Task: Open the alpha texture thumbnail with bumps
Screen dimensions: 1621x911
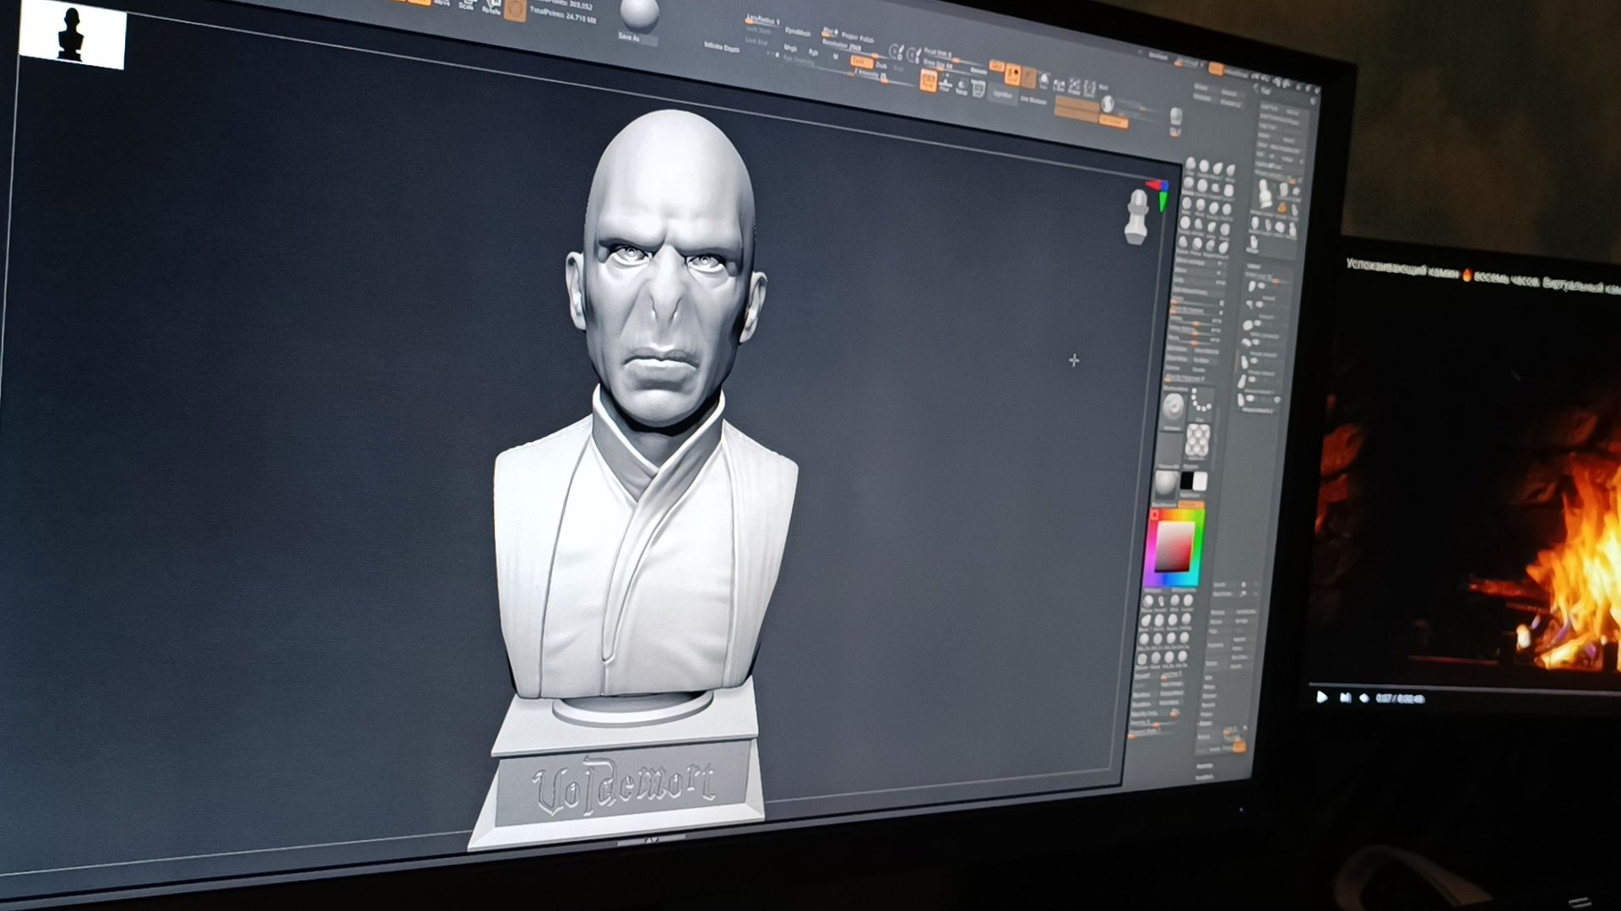Action: coord(1198,441)
